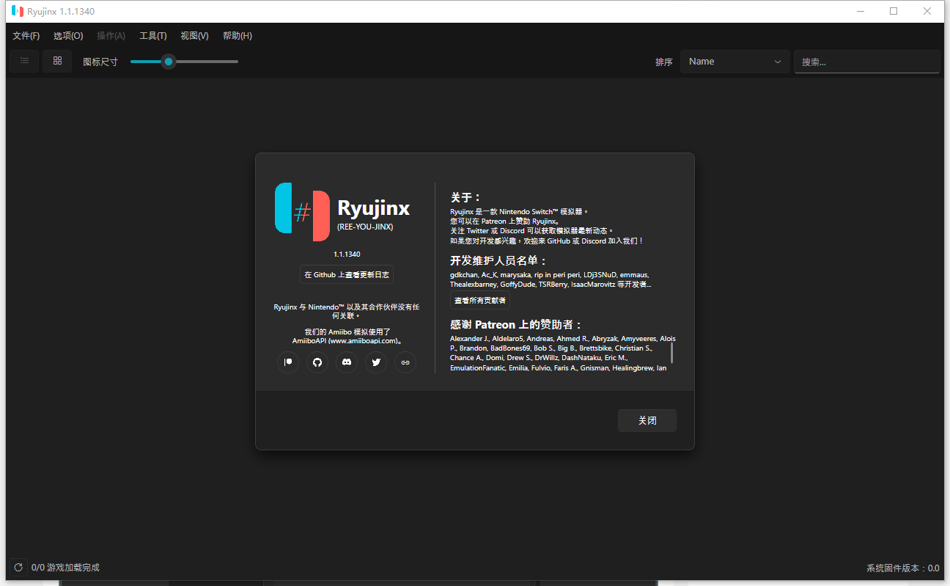950x586 pixels.
Task: Select the list view icon in the toolbar
Action: tap(23, 61)
